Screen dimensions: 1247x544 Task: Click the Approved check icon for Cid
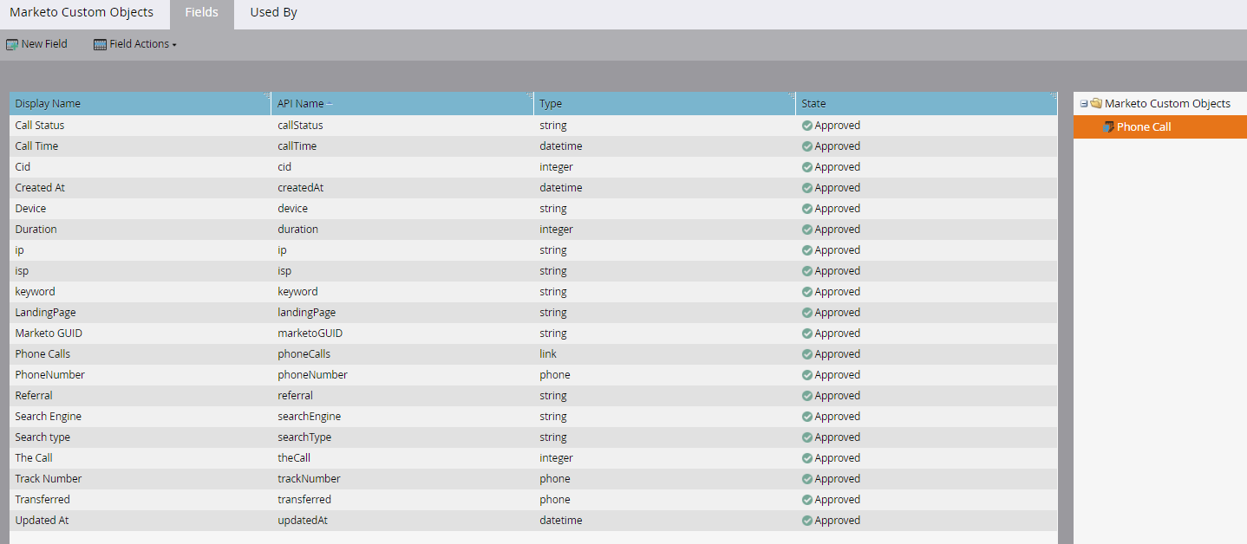[x=807, y=167]
